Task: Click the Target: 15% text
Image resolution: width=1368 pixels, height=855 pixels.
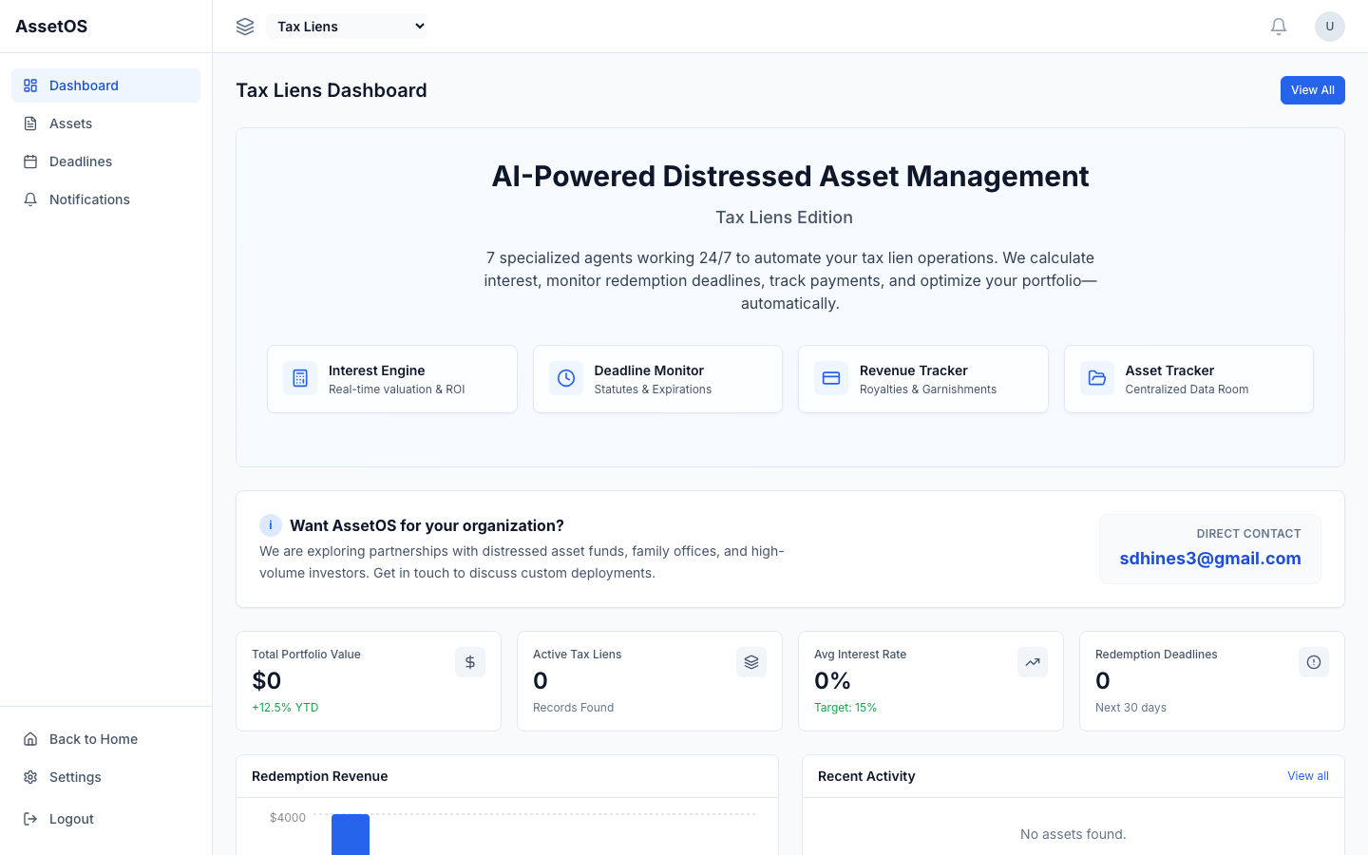Action: tap(845, 708)
